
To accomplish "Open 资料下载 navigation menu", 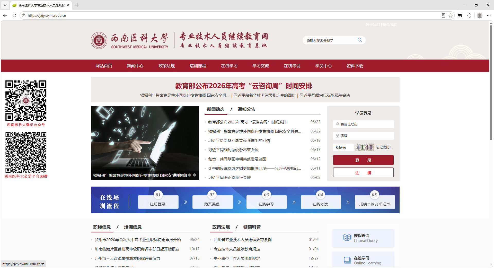I will (355, 66).
